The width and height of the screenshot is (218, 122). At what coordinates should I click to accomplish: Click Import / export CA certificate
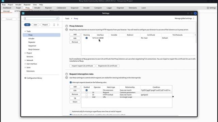(82, 66)
